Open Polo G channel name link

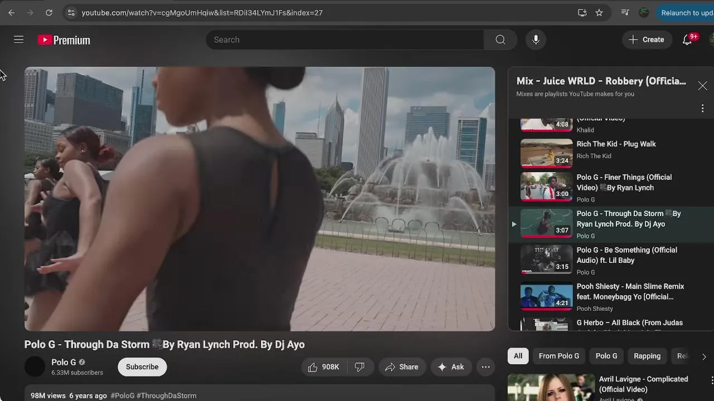coord(64,362)
